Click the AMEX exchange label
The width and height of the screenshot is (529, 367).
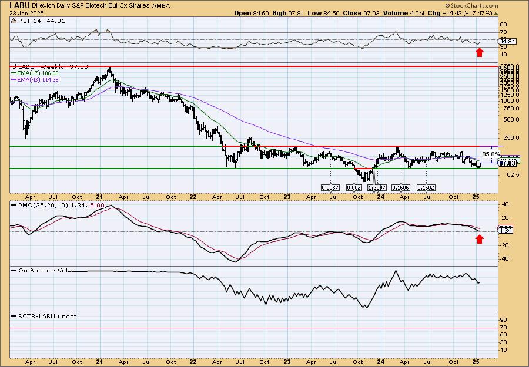[x=161, y=6]
